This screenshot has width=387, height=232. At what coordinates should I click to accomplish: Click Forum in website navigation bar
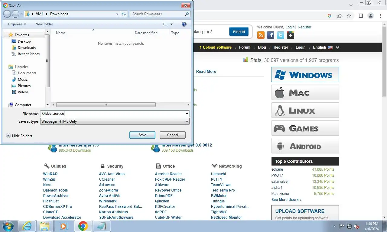(245, 47)
